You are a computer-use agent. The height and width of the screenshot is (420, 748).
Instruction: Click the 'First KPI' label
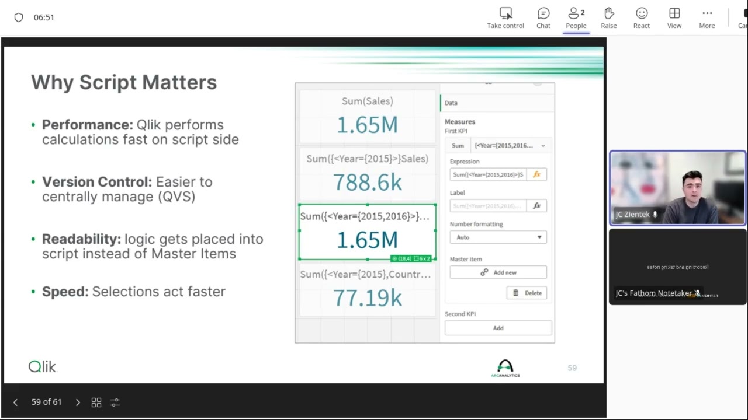click(456, 131)
